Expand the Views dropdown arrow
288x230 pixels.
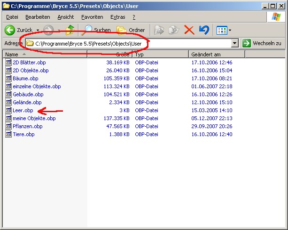tap(230, 31)
